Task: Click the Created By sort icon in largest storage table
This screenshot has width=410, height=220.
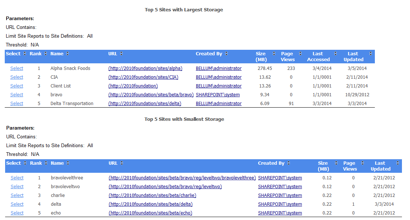Action: [226, 53]
